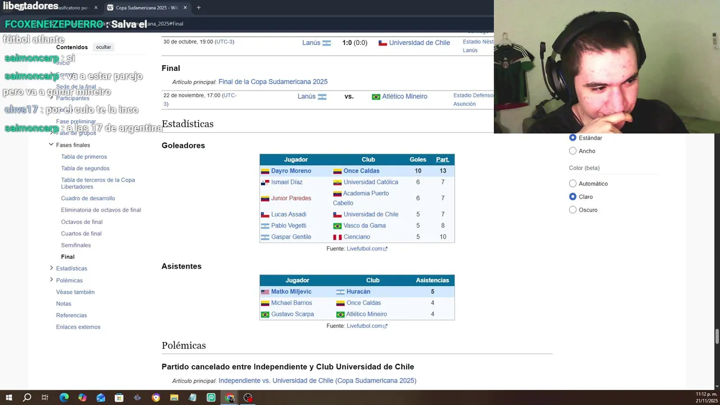Click the page vertical scrollbar thumb

click(717, 336)
